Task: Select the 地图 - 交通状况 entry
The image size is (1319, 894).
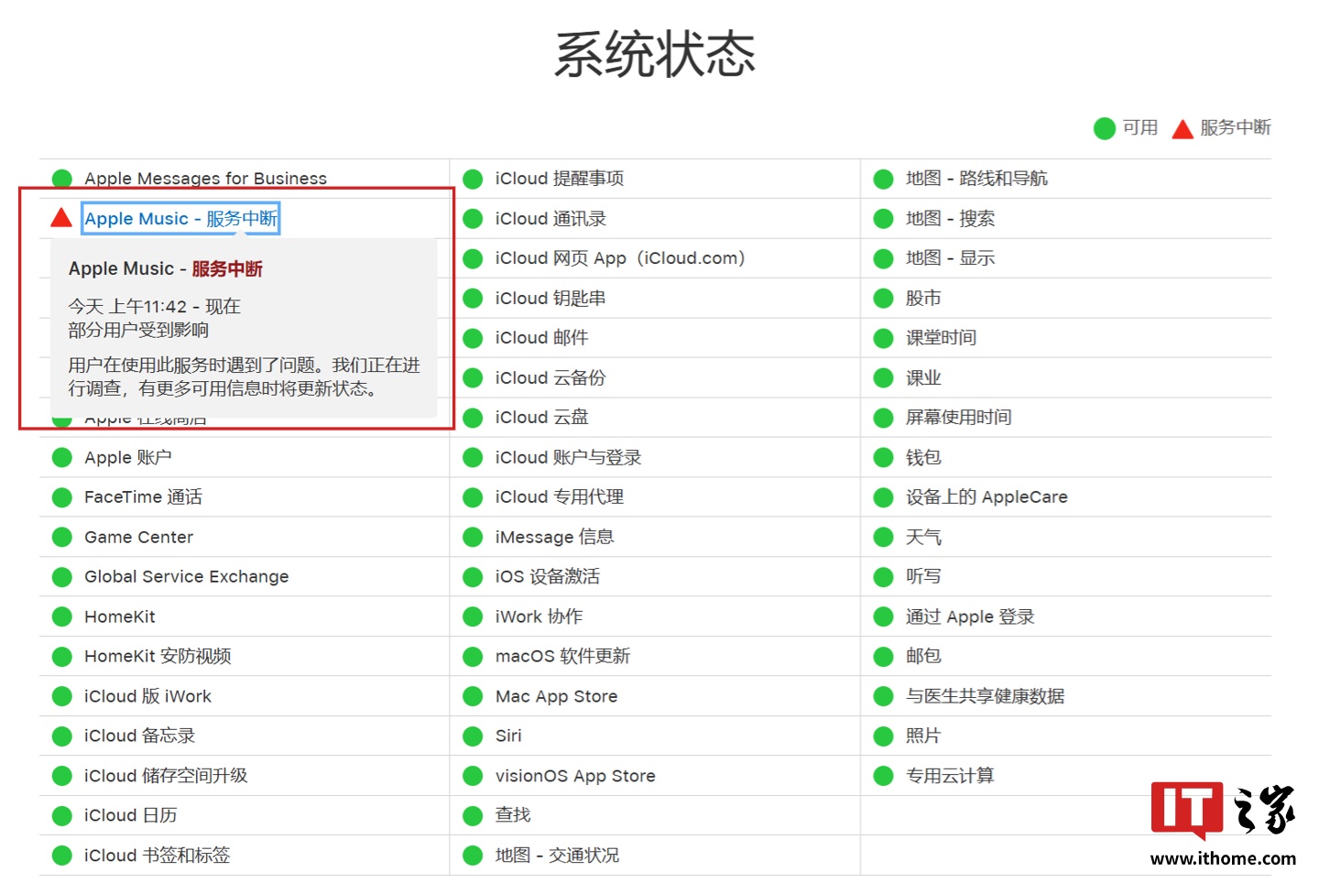Action: click(x=557, y=856)
